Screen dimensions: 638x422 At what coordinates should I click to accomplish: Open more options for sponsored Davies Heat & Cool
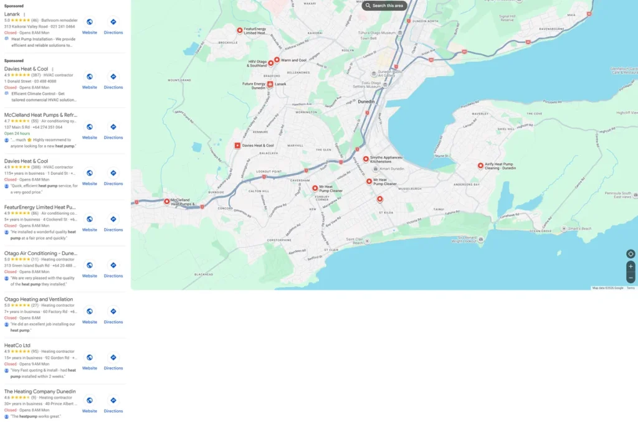(52, 70)
